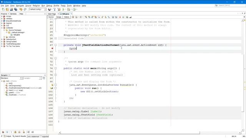This screenshot has height=138, width=246.
Task: Toggle Show Inherited Members in Navigator
Action: (3, 132)
